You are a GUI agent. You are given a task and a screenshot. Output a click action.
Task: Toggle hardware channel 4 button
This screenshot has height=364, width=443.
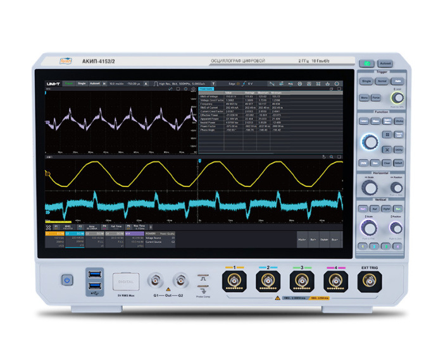pos(397,246)
